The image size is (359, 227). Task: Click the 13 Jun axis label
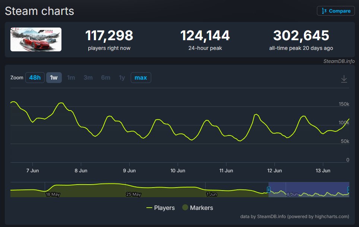coord(323,170)
